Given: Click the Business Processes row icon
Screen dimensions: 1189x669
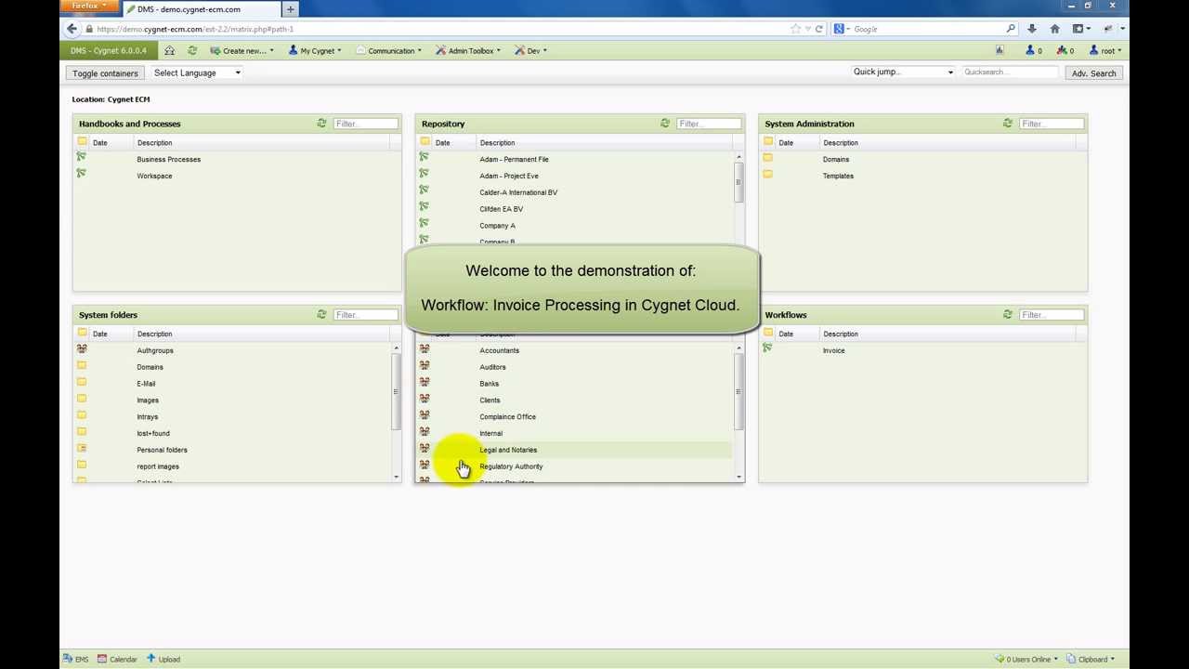Looking at the screenshot, I should pyautogui.click(x=82, y=158).
